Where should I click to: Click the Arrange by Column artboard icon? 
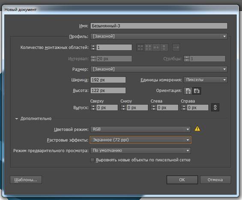164,47
